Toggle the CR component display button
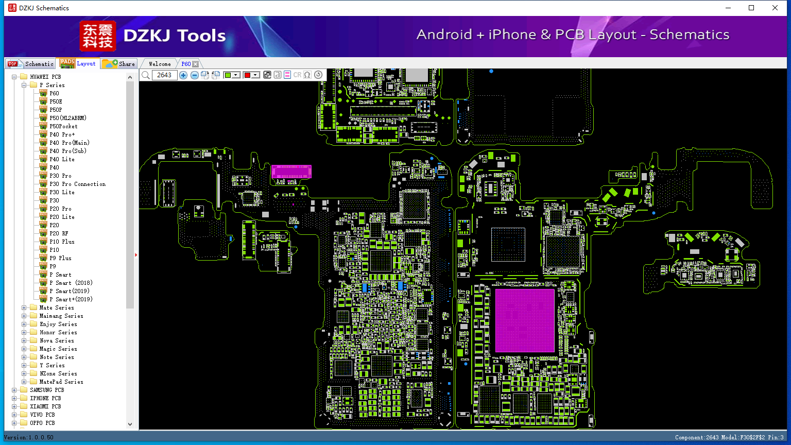Viewport: 791px width, 445px height. click(297, 75)
